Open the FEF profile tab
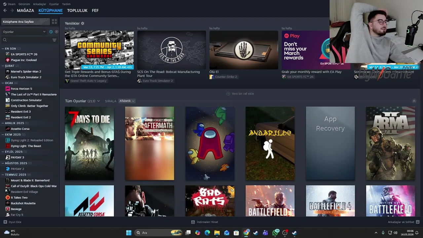 (x=95, y=11)
